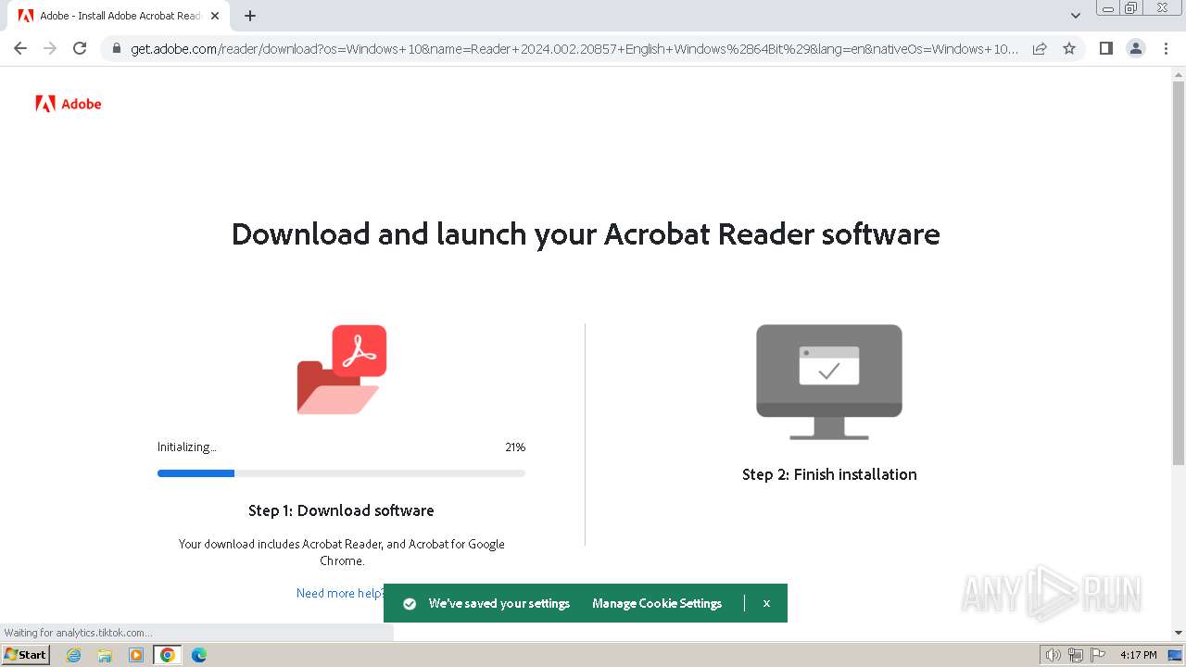Click the 'Download and launch your Acrobat Reader software' title
1186x667 pixels.
pyautogui.click(x=586, y=234)
